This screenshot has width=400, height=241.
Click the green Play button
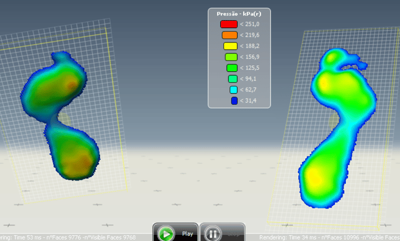coord(176,233)
